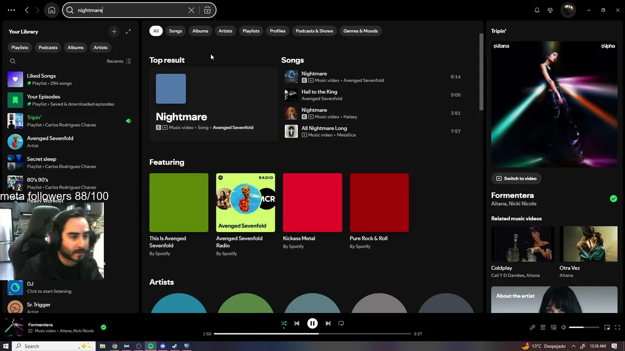Image resolution: width=625 pixels, height=351 pixels.
Task: Filter library by Podcasts chip
Action: [48, 47]
